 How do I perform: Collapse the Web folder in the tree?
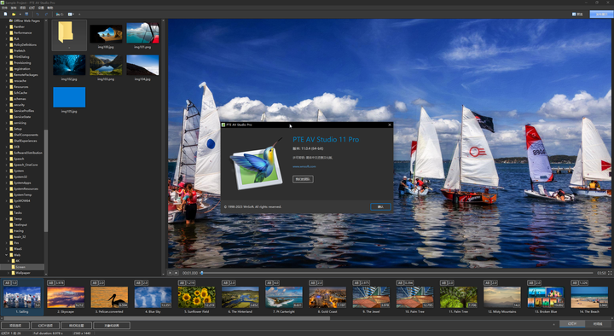7,255
